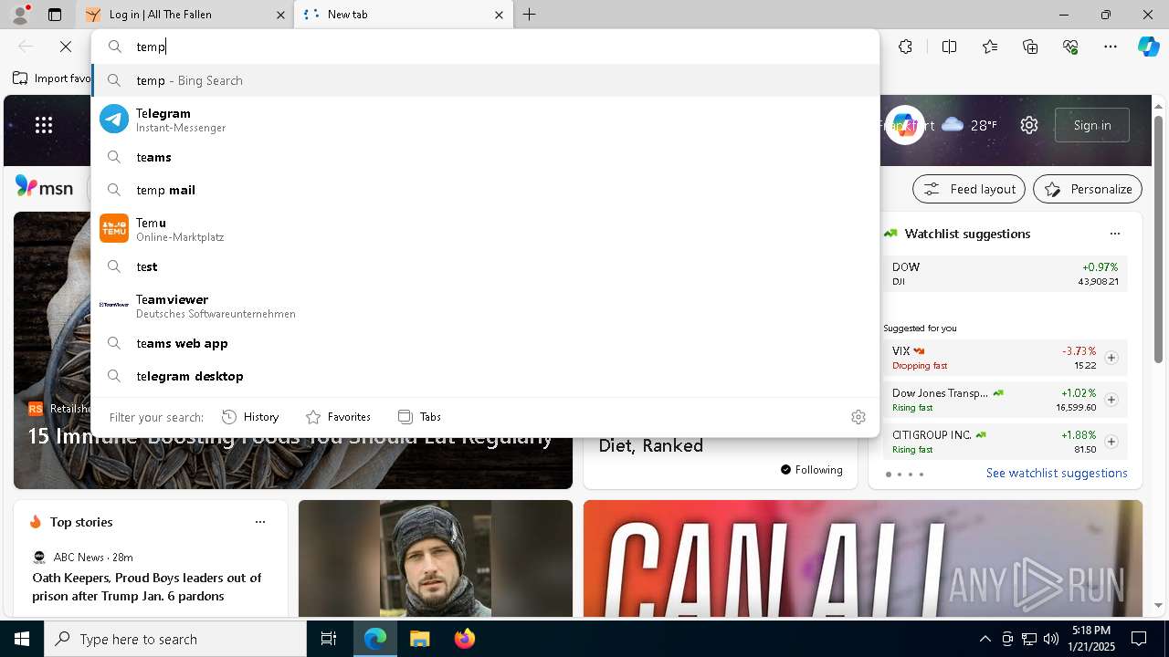This screenshot has width=1169, height=657.
Task: Add VIX to watchlist
Action: 1111,358
